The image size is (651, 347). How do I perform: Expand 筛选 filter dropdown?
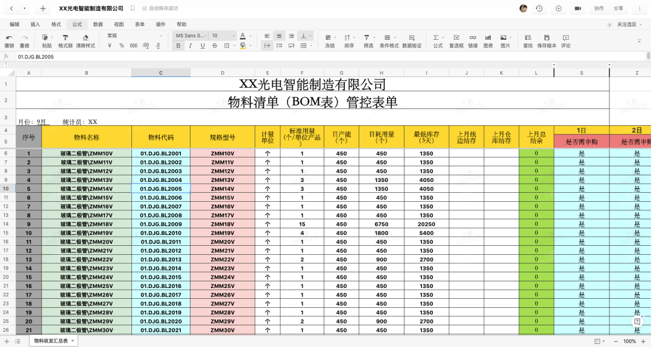pos(374,38)
